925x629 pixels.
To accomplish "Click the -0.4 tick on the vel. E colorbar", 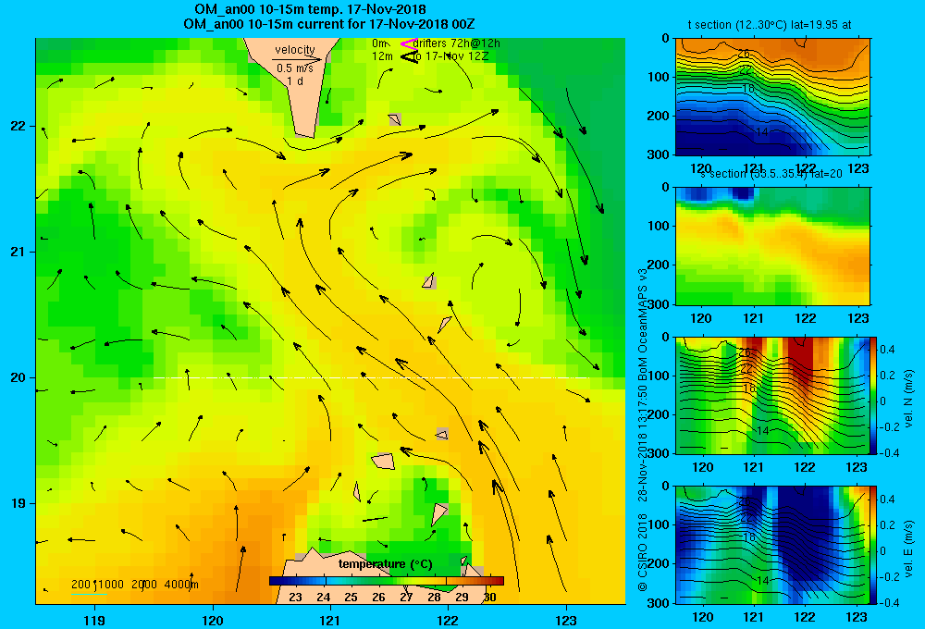I will point(888,602).
